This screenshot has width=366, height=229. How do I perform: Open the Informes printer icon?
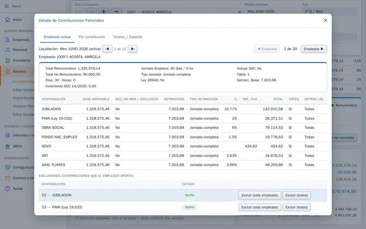8,135
